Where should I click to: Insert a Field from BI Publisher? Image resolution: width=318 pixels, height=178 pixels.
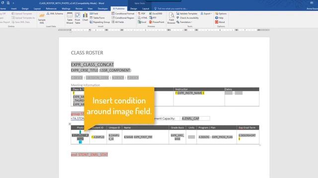pos(94,13)
